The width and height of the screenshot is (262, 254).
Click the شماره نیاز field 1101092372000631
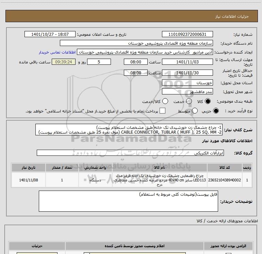pos(187,34)
